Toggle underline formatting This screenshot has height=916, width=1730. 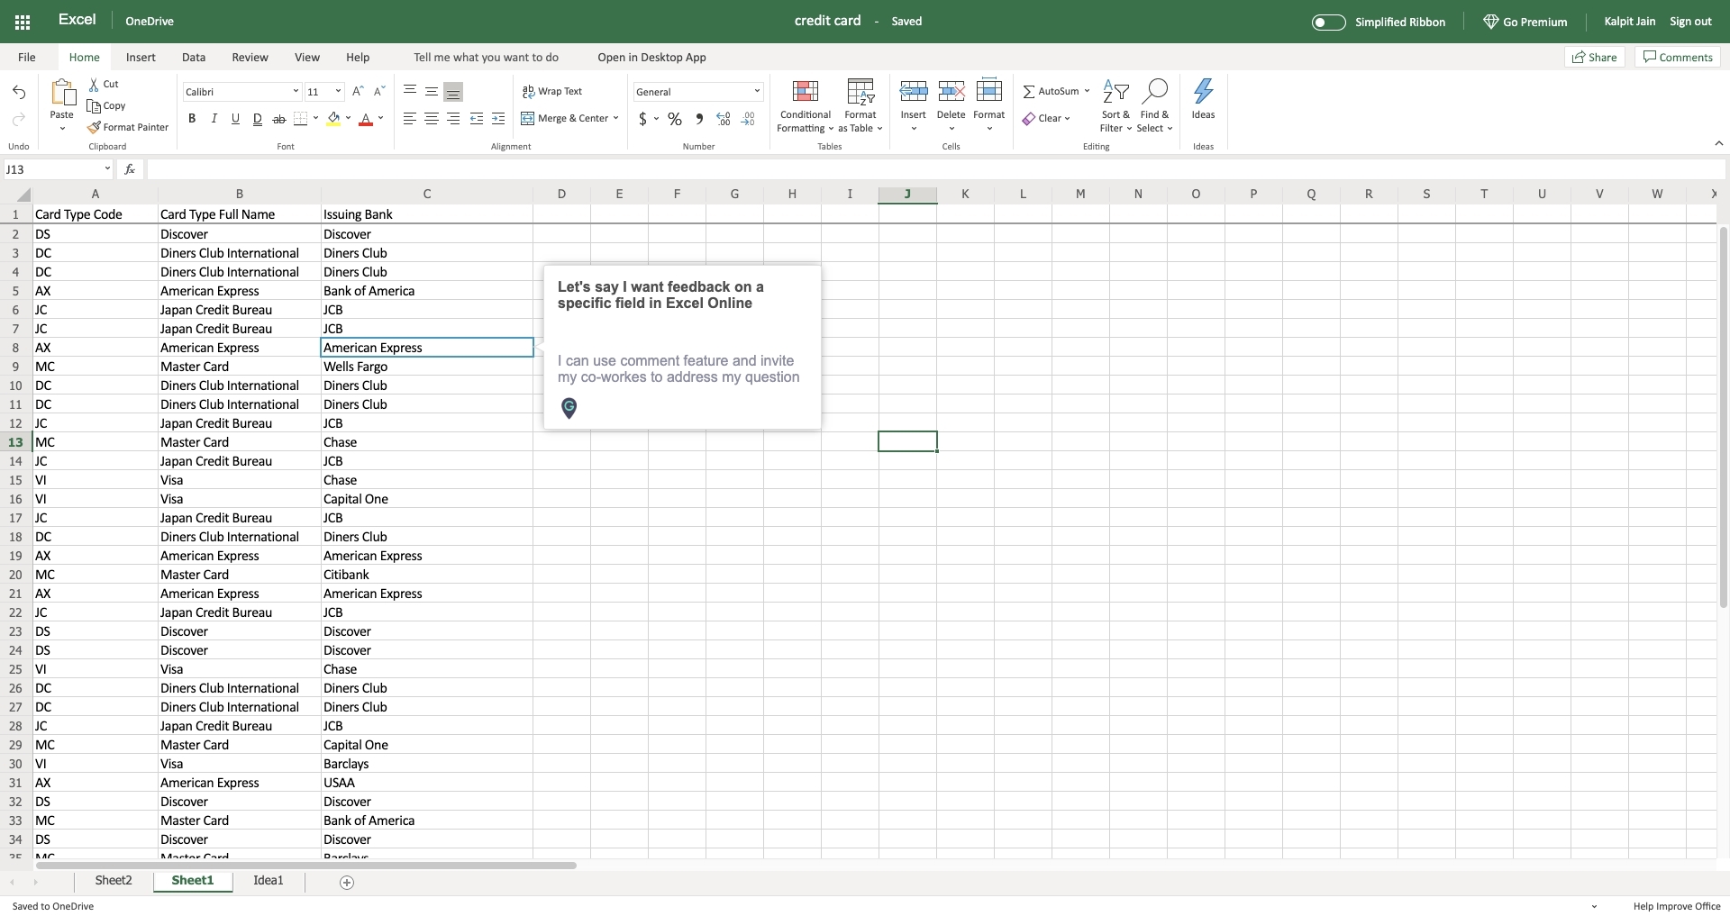[235, 118]
